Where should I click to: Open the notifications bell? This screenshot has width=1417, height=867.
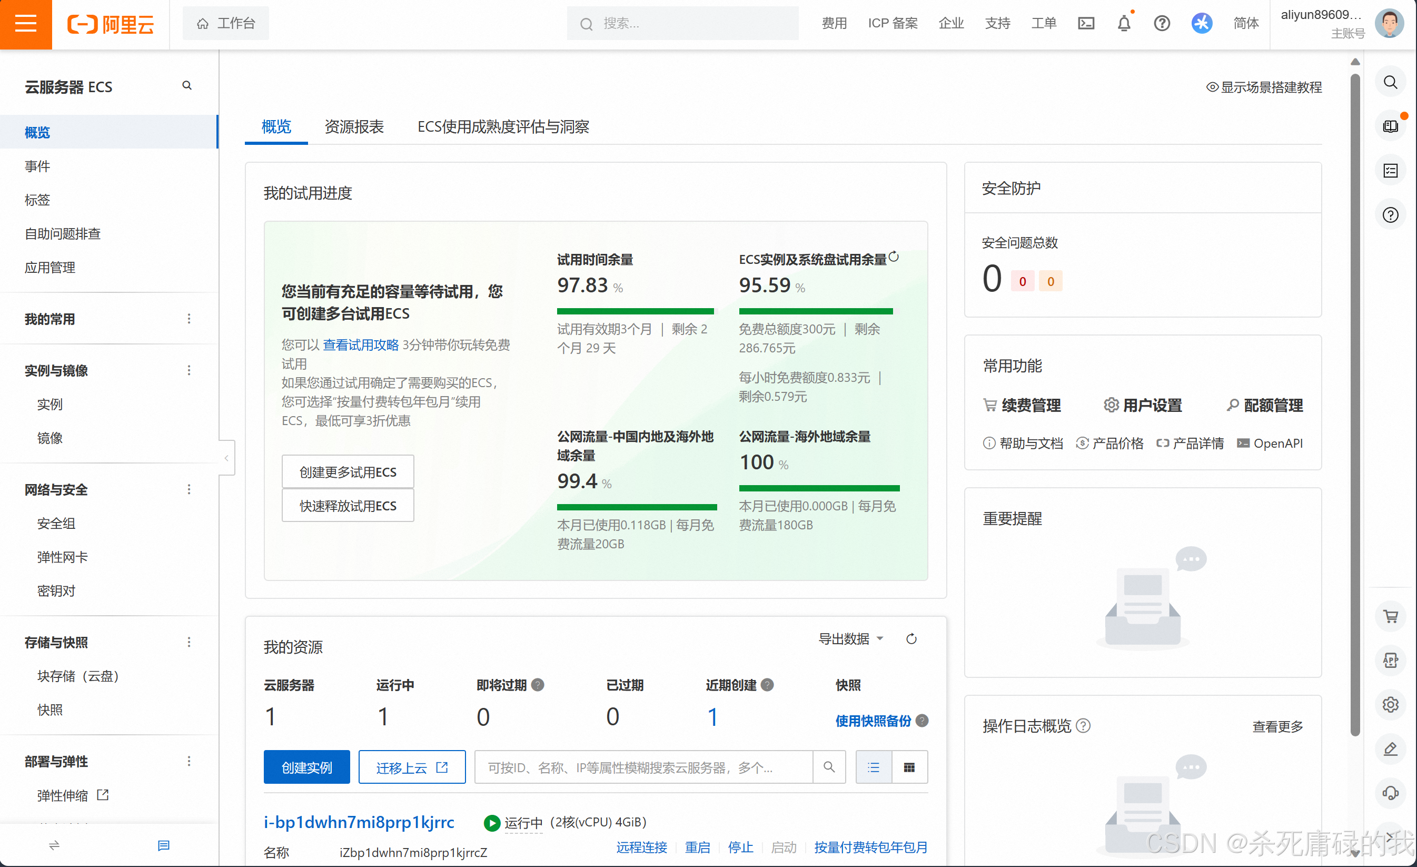[1124, 24]
